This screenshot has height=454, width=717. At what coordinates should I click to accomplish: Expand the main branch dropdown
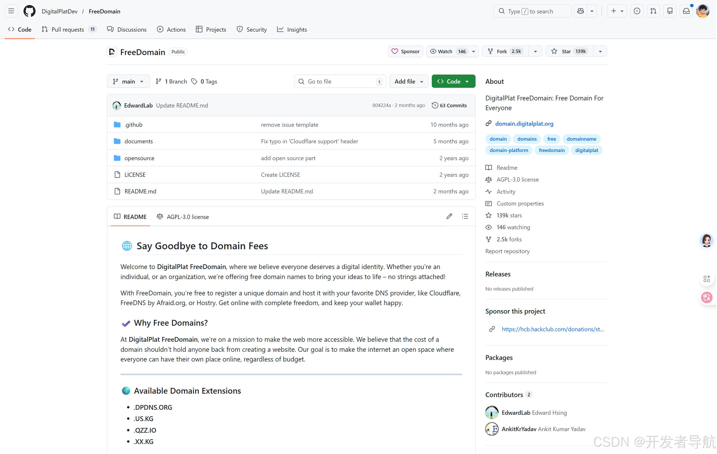pyautogui.click(x=128, y=81)
